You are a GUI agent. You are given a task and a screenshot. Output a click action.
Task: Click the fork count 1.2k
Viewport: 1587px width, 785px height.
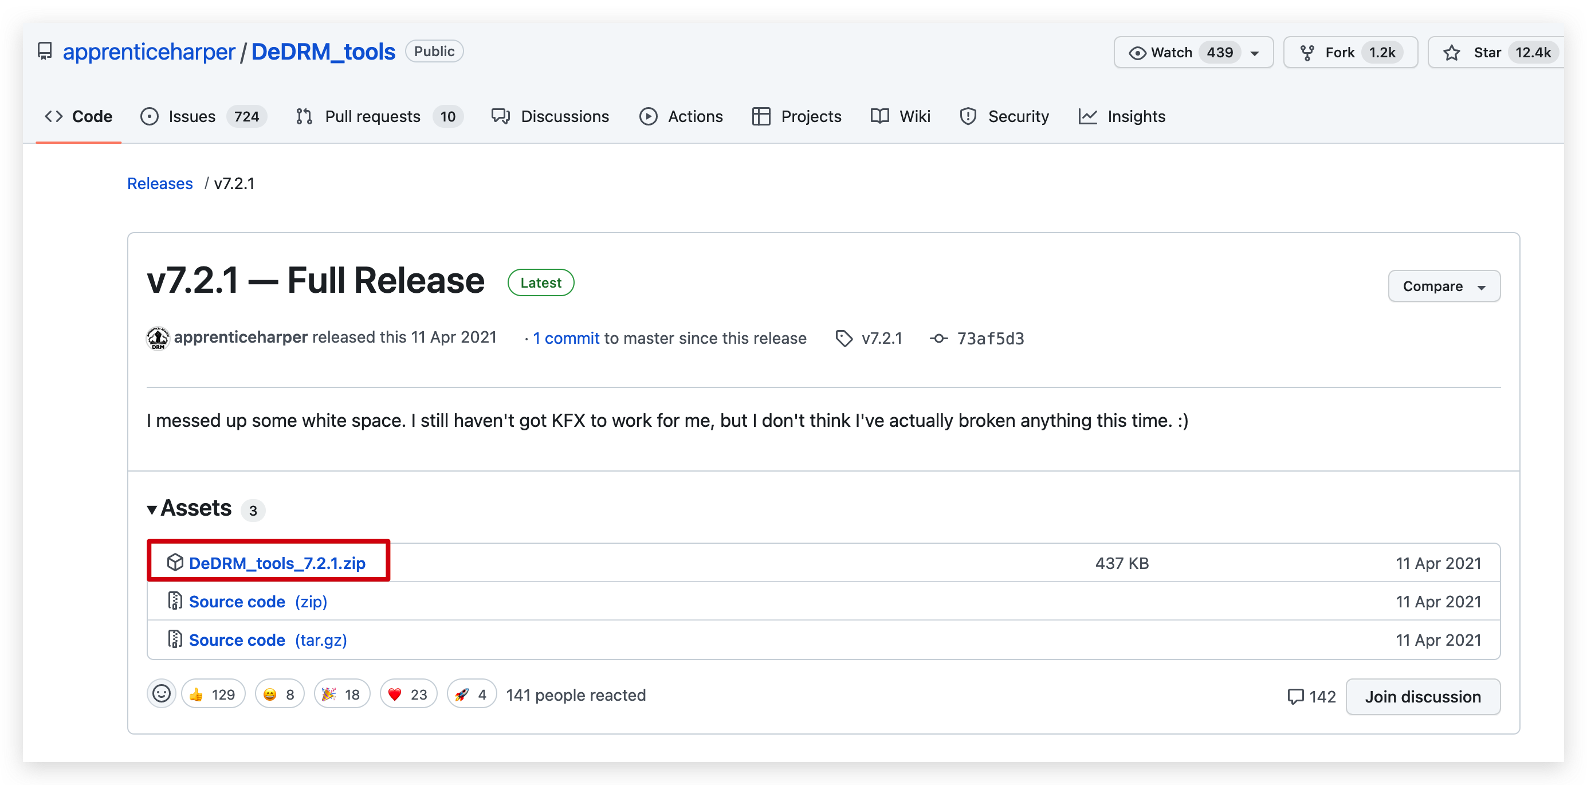pos(1382,52)
